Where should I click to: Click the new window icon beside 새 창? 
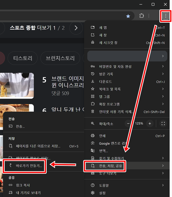(93, 35)
